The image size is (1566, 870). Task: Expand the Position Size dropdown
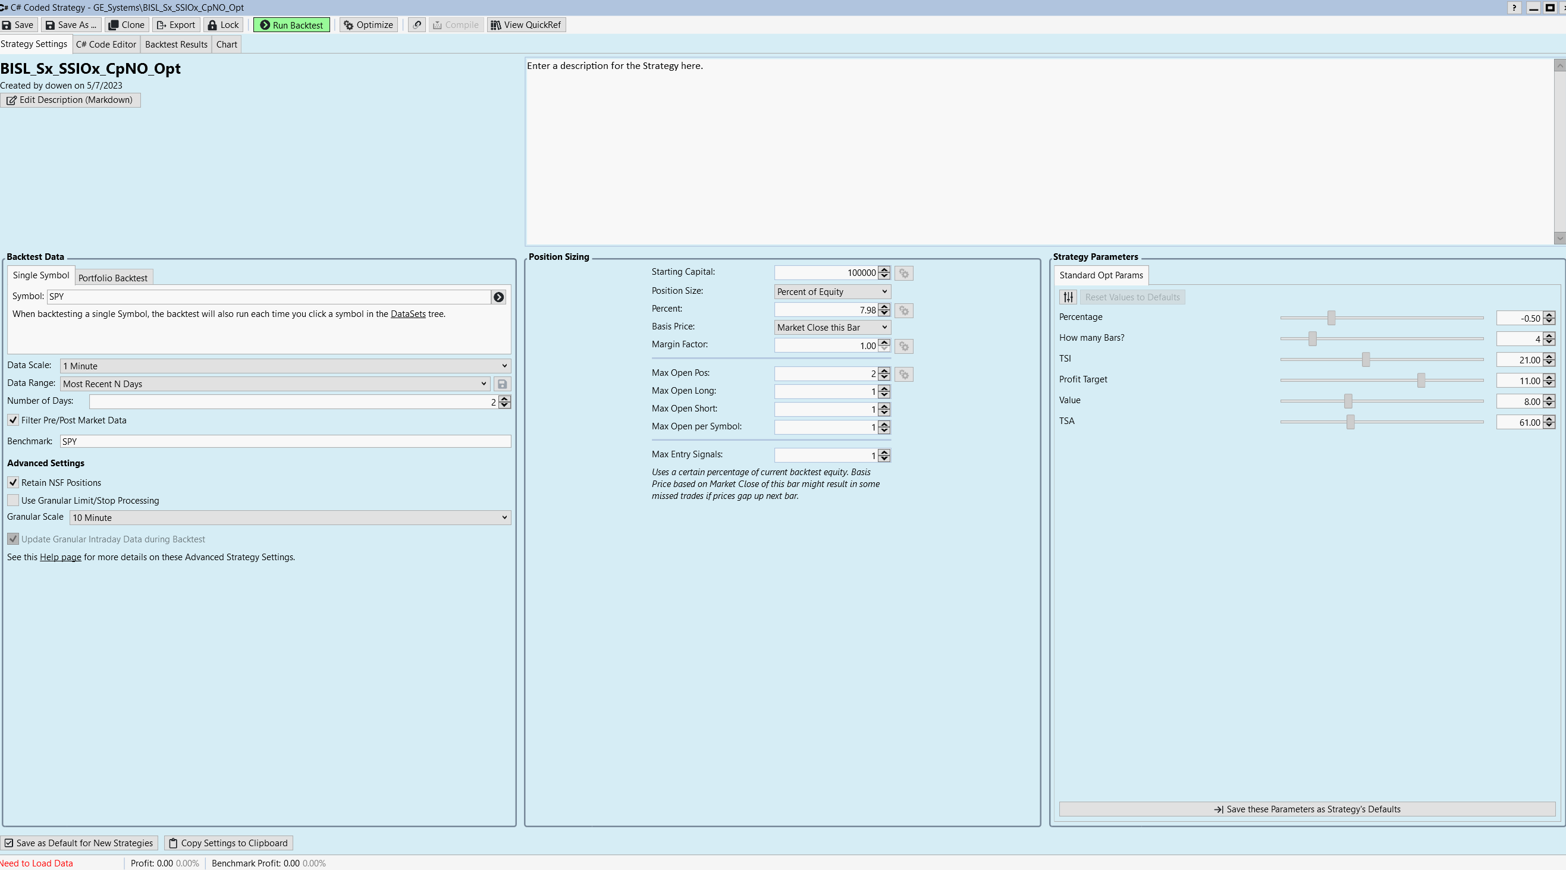point(831,292)
